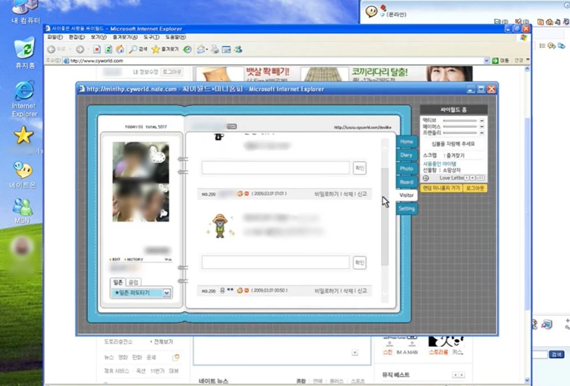
Task: Select 일촌 tab in profile panel
Action: [x=118, y=282]
